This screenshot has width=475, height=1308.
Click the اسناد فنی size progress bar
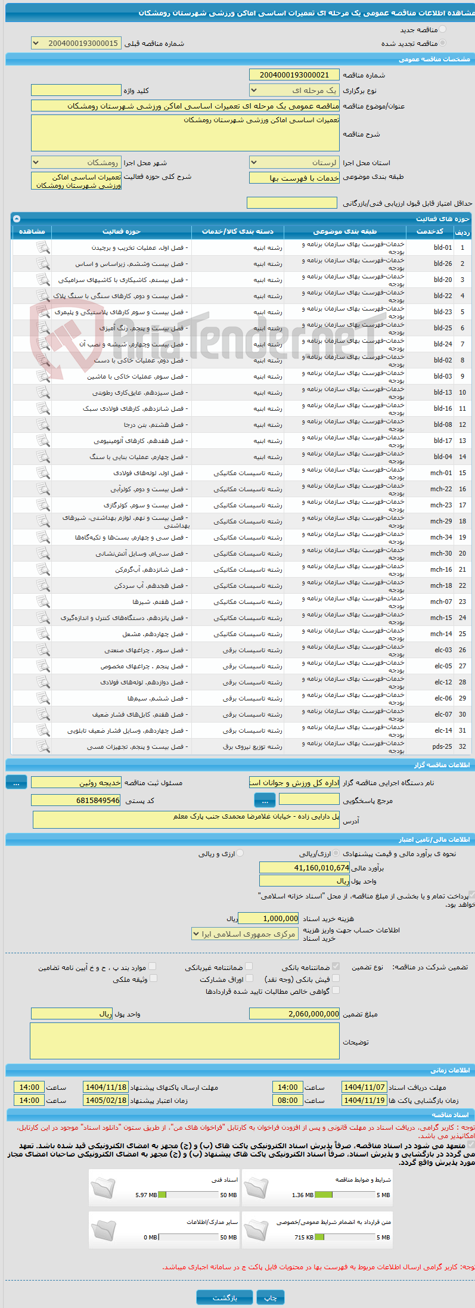188,1195
